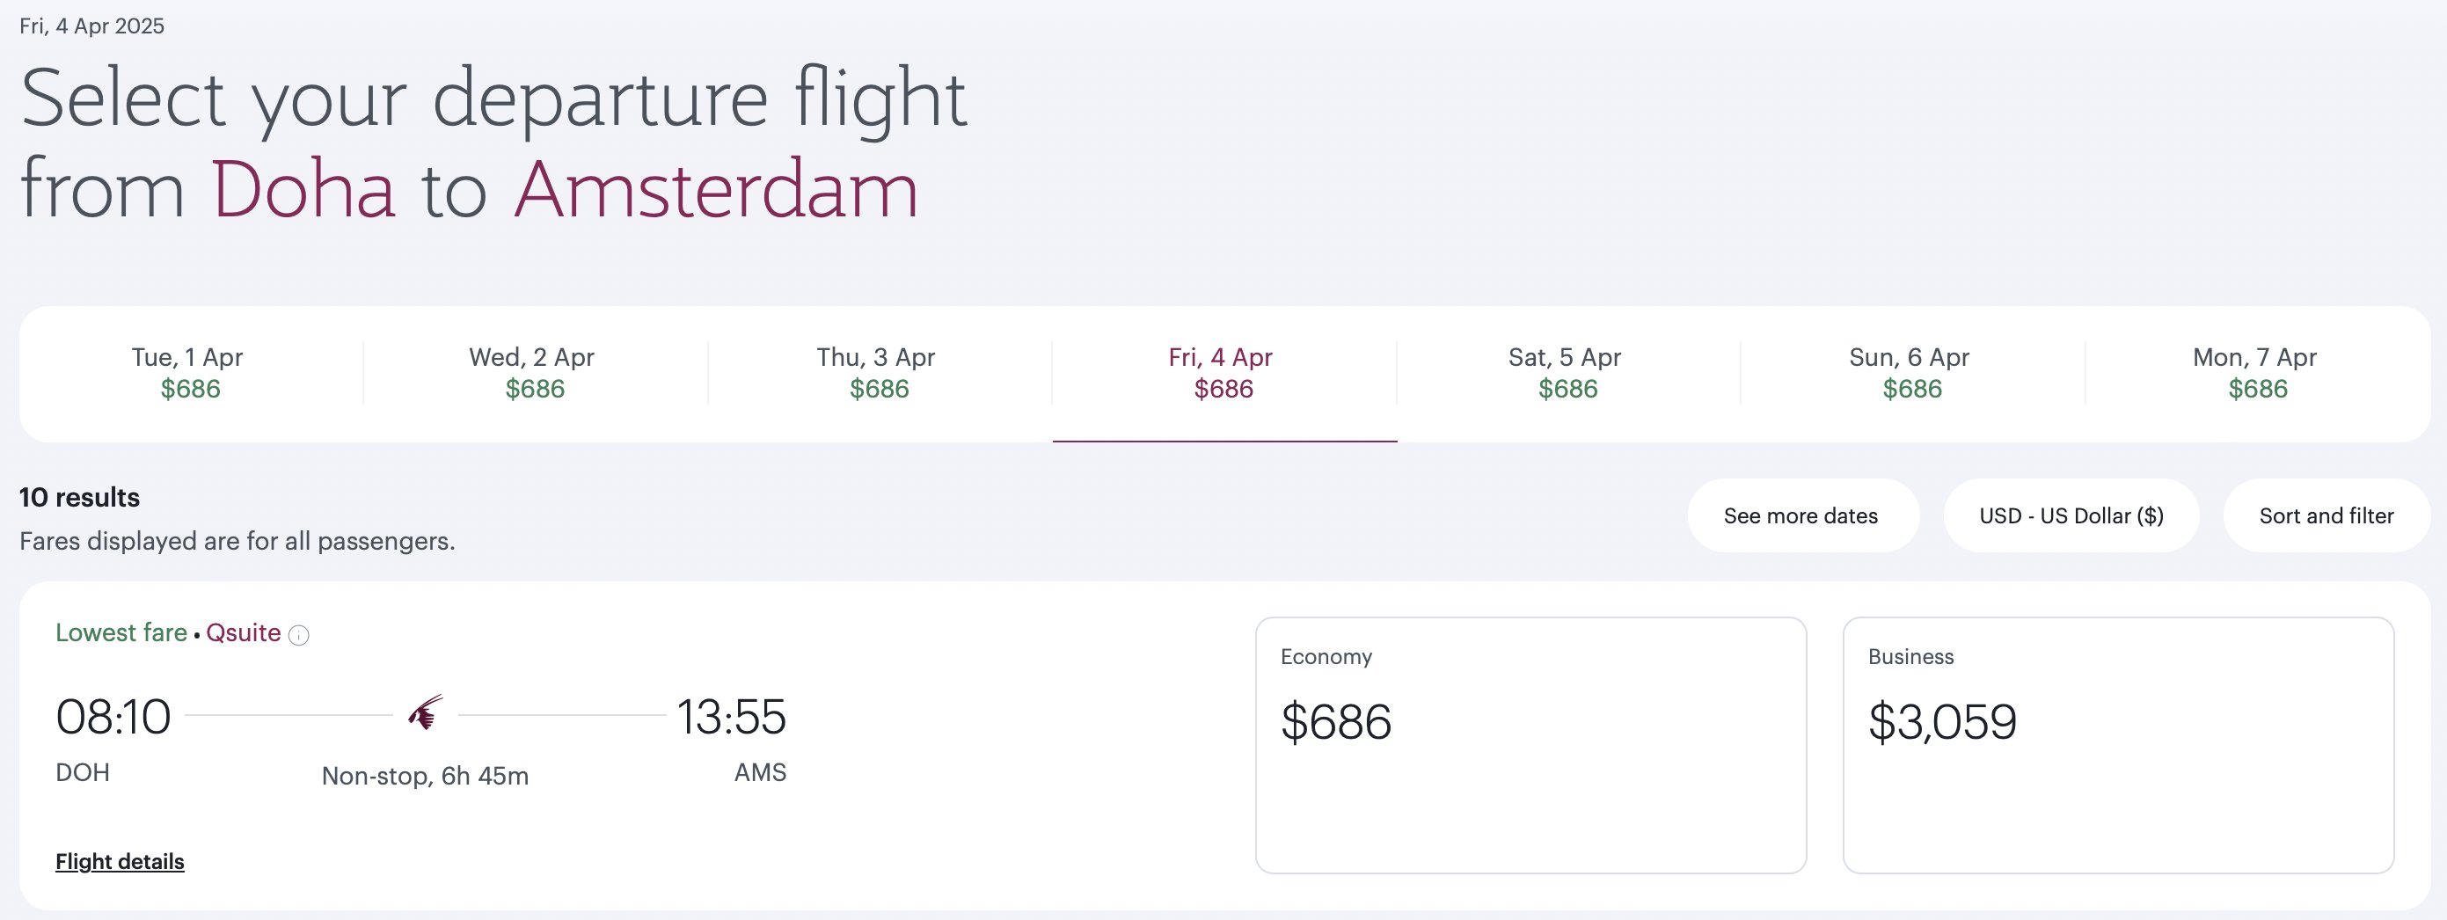The width and height of the screenshot is (2447, 920).
Task: Open Sort and filter options
Action: pos(2326,515)
